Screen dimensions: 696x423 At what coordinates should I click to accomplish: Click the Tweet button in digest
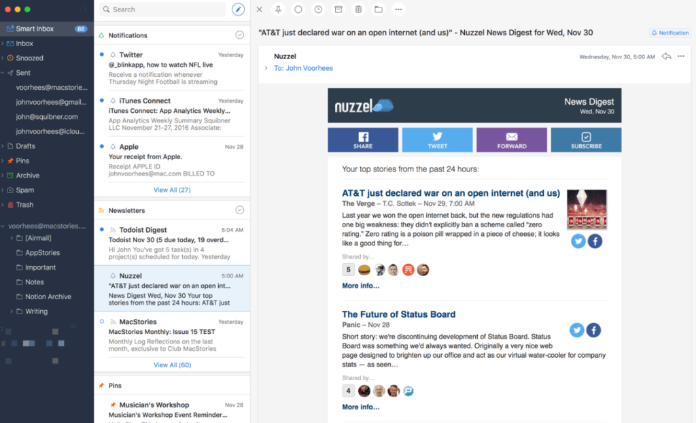pos(437,140)
